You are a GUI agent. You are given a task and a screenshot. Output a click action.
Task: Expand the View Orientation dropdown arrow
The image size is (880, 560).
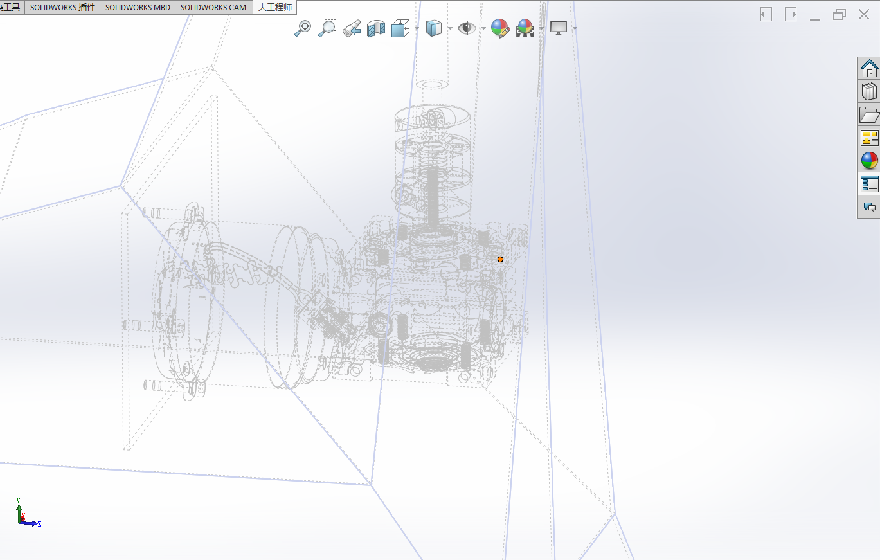click(417, 28)
